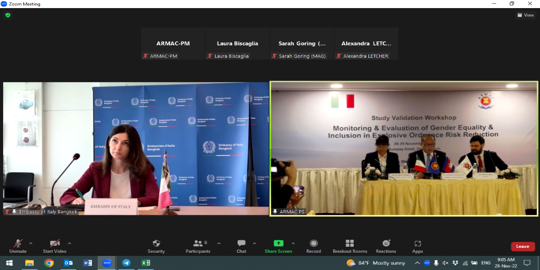Open Breakout Rooms

tap(349, 246)
